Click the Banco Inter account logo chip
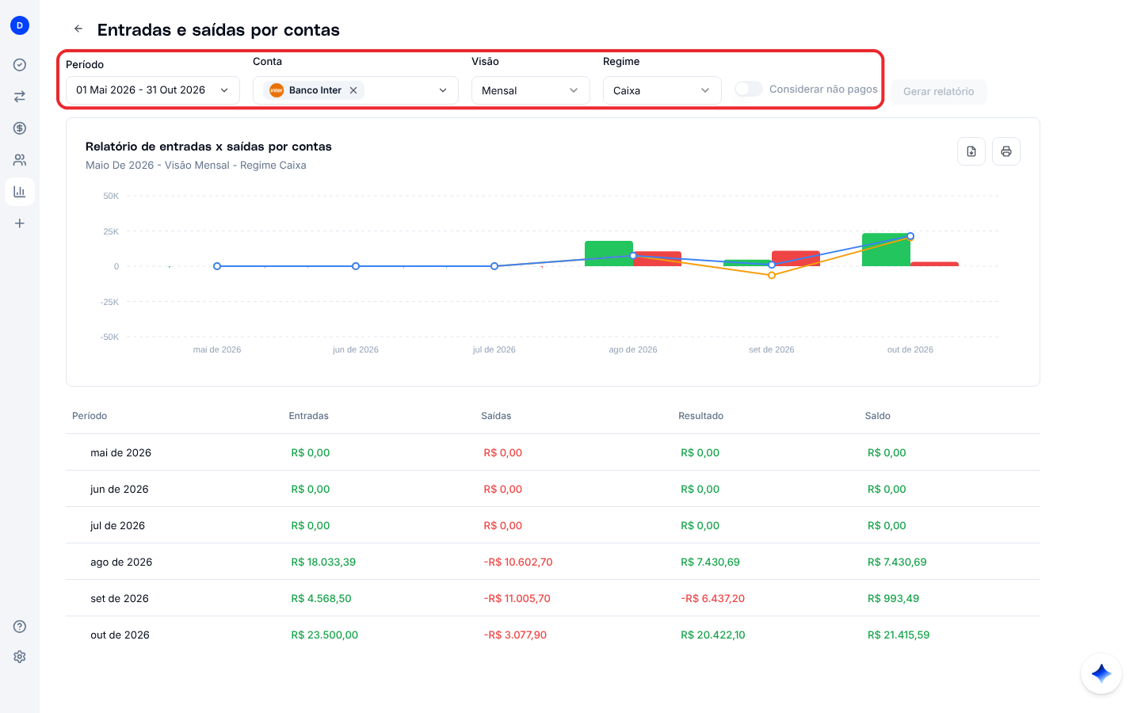1141x713 pixels. pos(277,90)
